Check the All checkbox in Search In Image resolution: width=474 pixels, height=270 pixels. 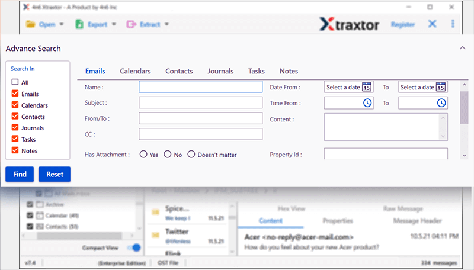tap(15, 82)
